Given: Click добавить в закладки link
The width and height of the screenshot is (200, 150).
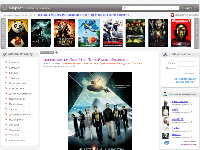Looking at the screenshot, I should click(187, 15).
